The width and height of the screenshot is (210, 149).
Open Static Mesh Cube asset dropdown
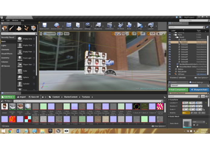click(199, 122)
